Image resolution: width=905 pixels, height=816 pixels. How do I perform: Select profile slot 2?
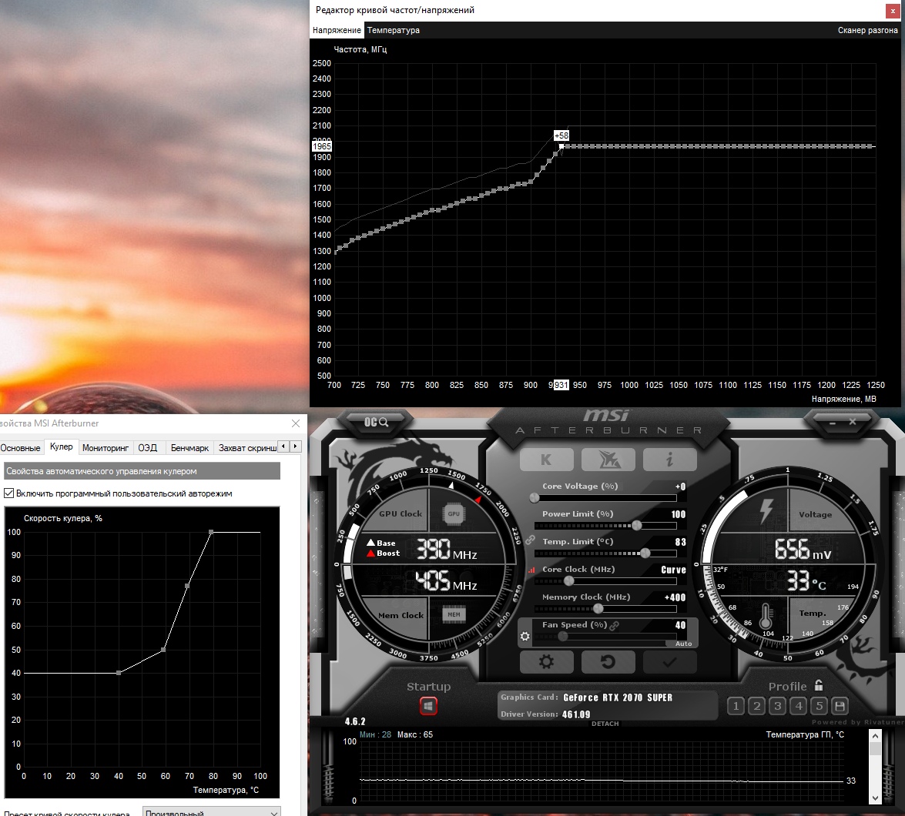[756, 706]
